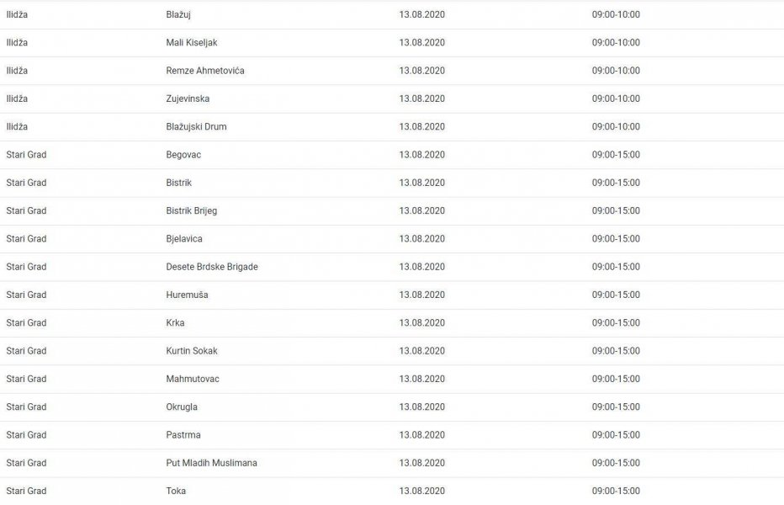
Task: Click the Kurtin Sokak street name
Action: pyautogui.click(x=192, y=351)
